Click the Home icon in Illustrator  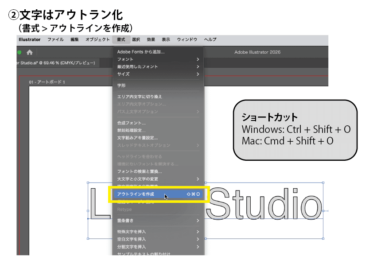click(30, 52)
